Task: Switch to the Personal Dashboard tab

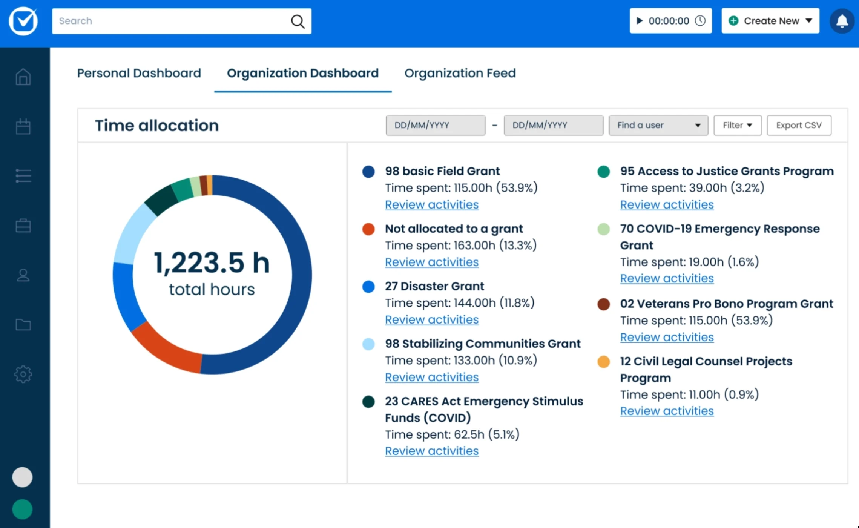Action: tap(139, 73)
